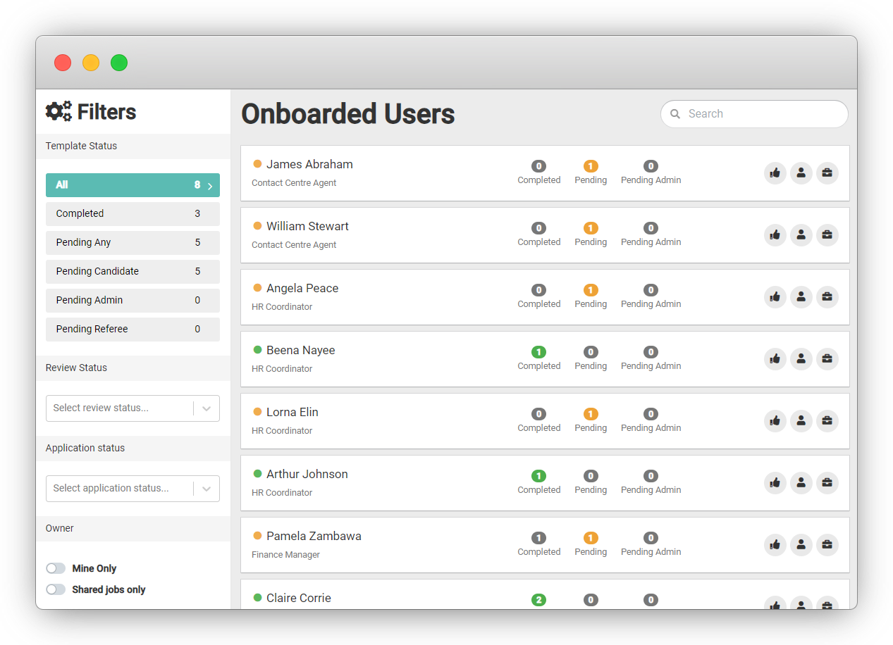Click thumbs-up icon for James Abraham
893x645 pixels.
click(x=775, y=173)
